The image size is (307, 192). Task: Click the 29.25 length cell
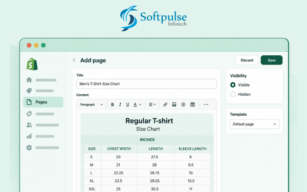click(155, 181)
